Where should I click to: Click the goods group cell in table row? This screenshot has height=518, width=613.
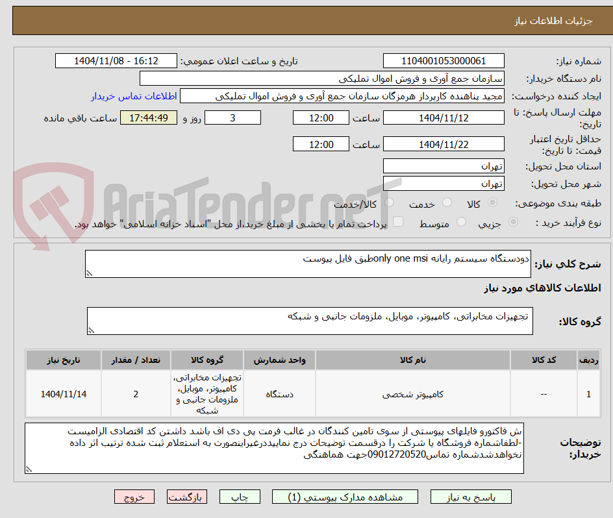207,394
